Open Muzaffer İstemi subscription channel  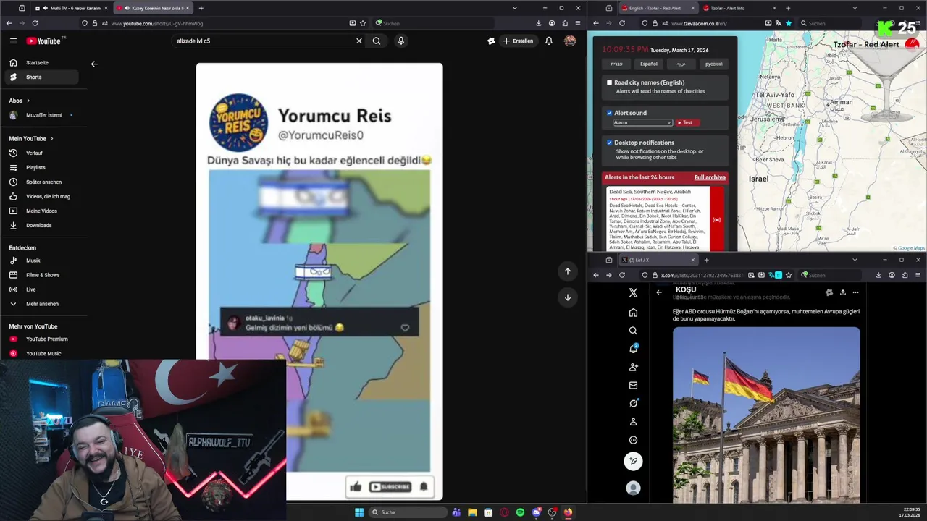click(42, 115)
